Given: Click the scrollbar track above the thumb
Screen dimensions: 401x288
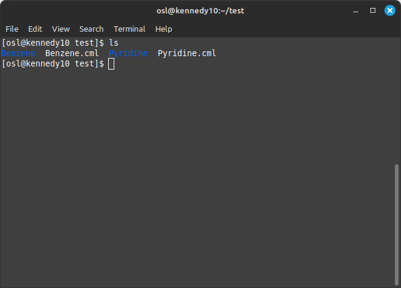Looking at the screenshot, I should click(397, 101).
